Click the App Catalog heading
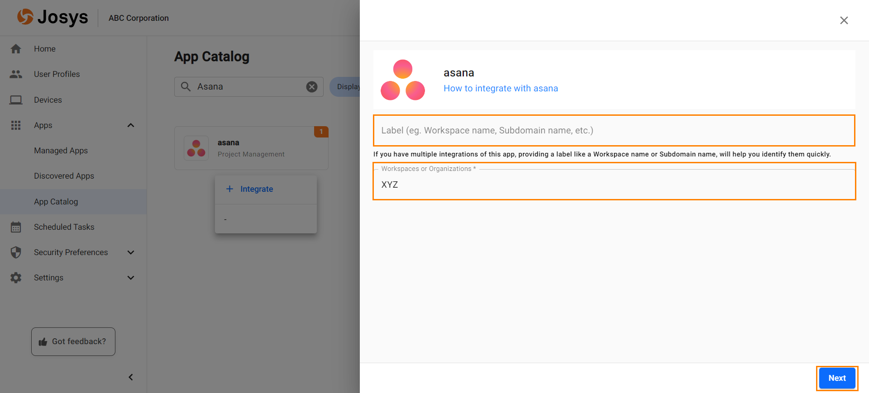The image size is (869, 393). click(212, 57)
